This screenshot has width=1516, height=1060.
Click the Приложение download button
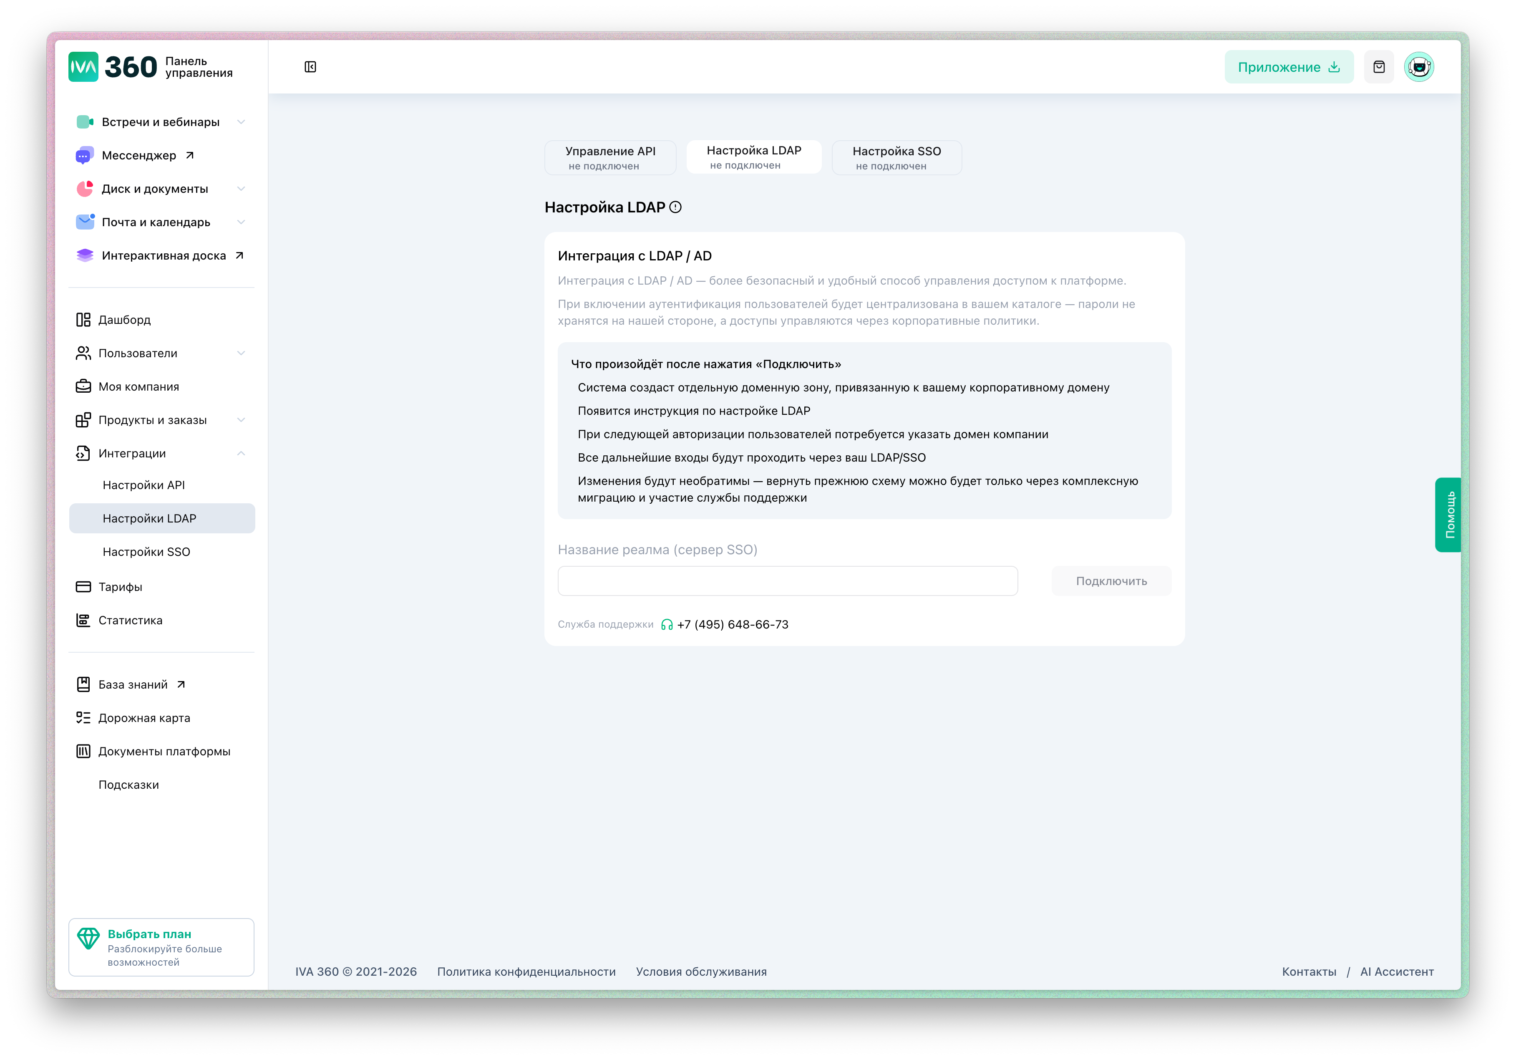click(x=1288, y=67)
